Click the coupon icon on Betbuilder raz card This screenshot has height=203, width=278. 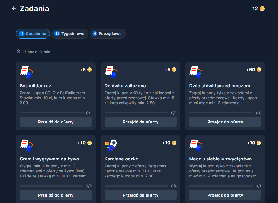26,72
